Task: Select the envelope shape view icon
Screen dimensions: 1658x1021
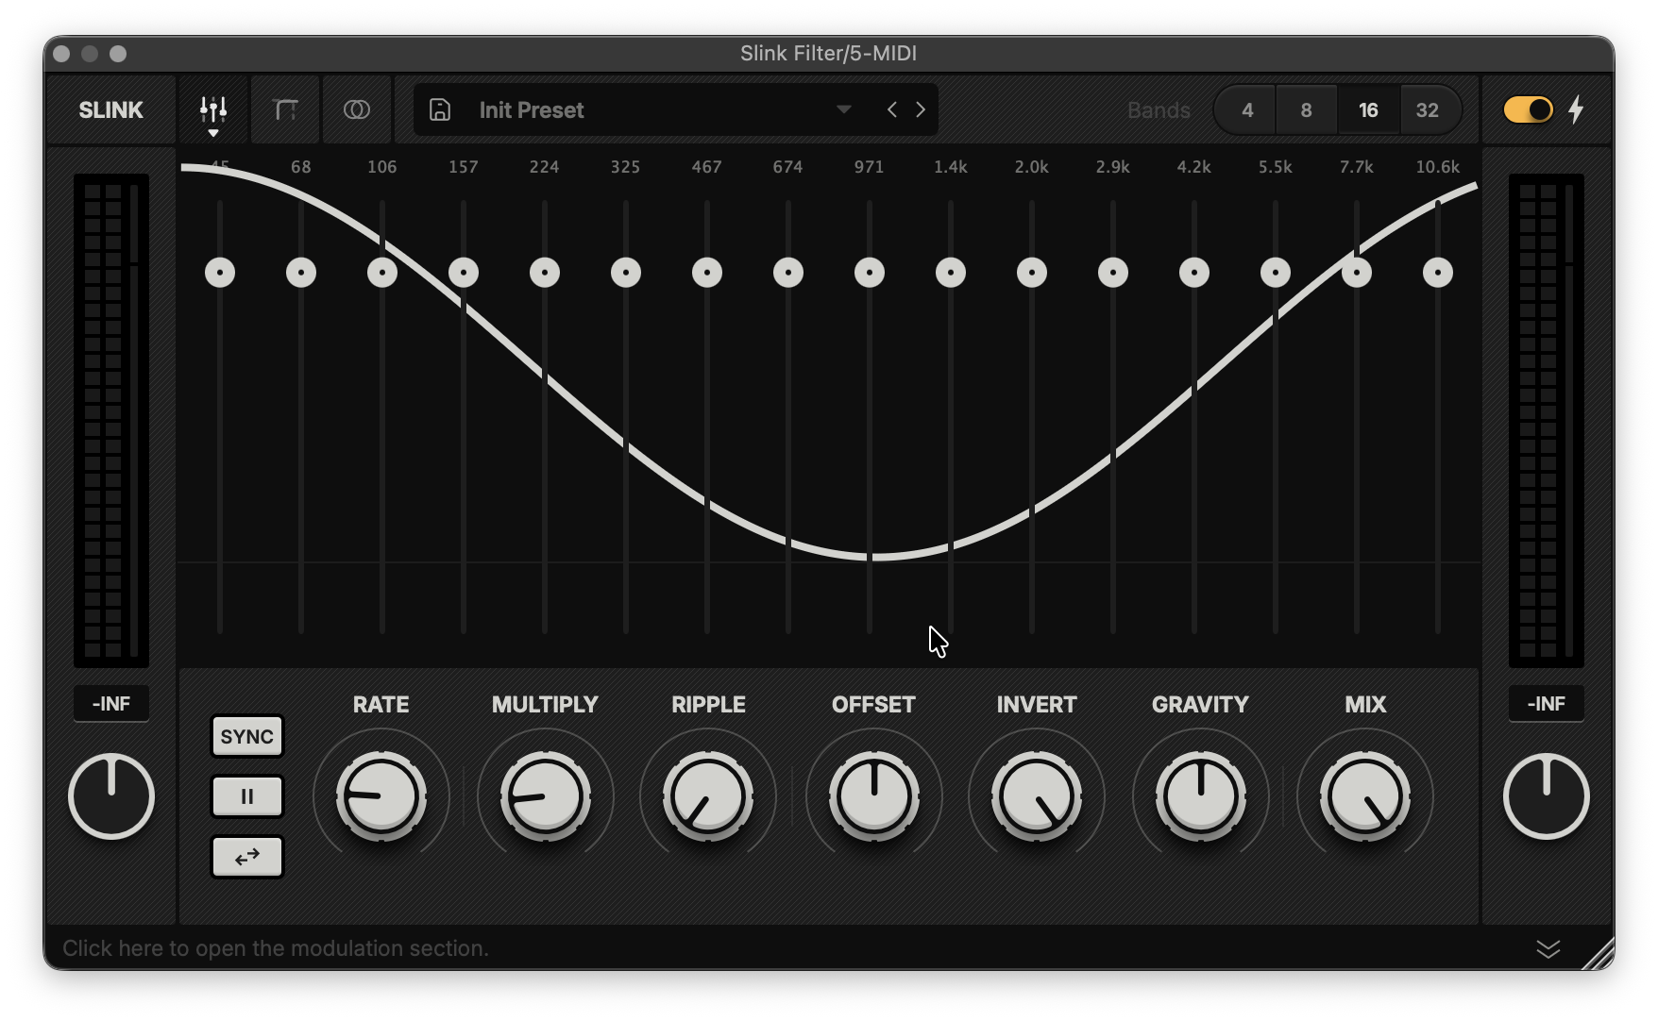Action: click(285, 109)
